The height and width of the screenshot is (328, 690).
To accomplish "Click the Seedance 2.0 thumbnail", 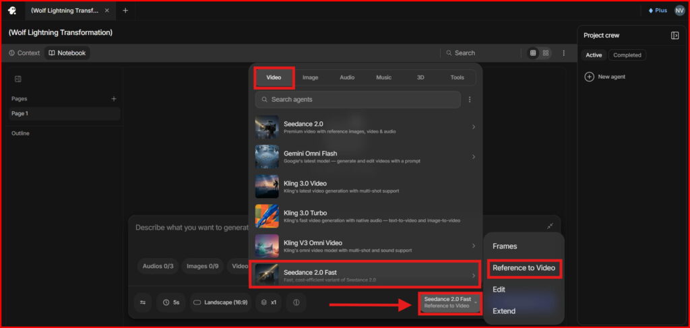I will (267, 127).
